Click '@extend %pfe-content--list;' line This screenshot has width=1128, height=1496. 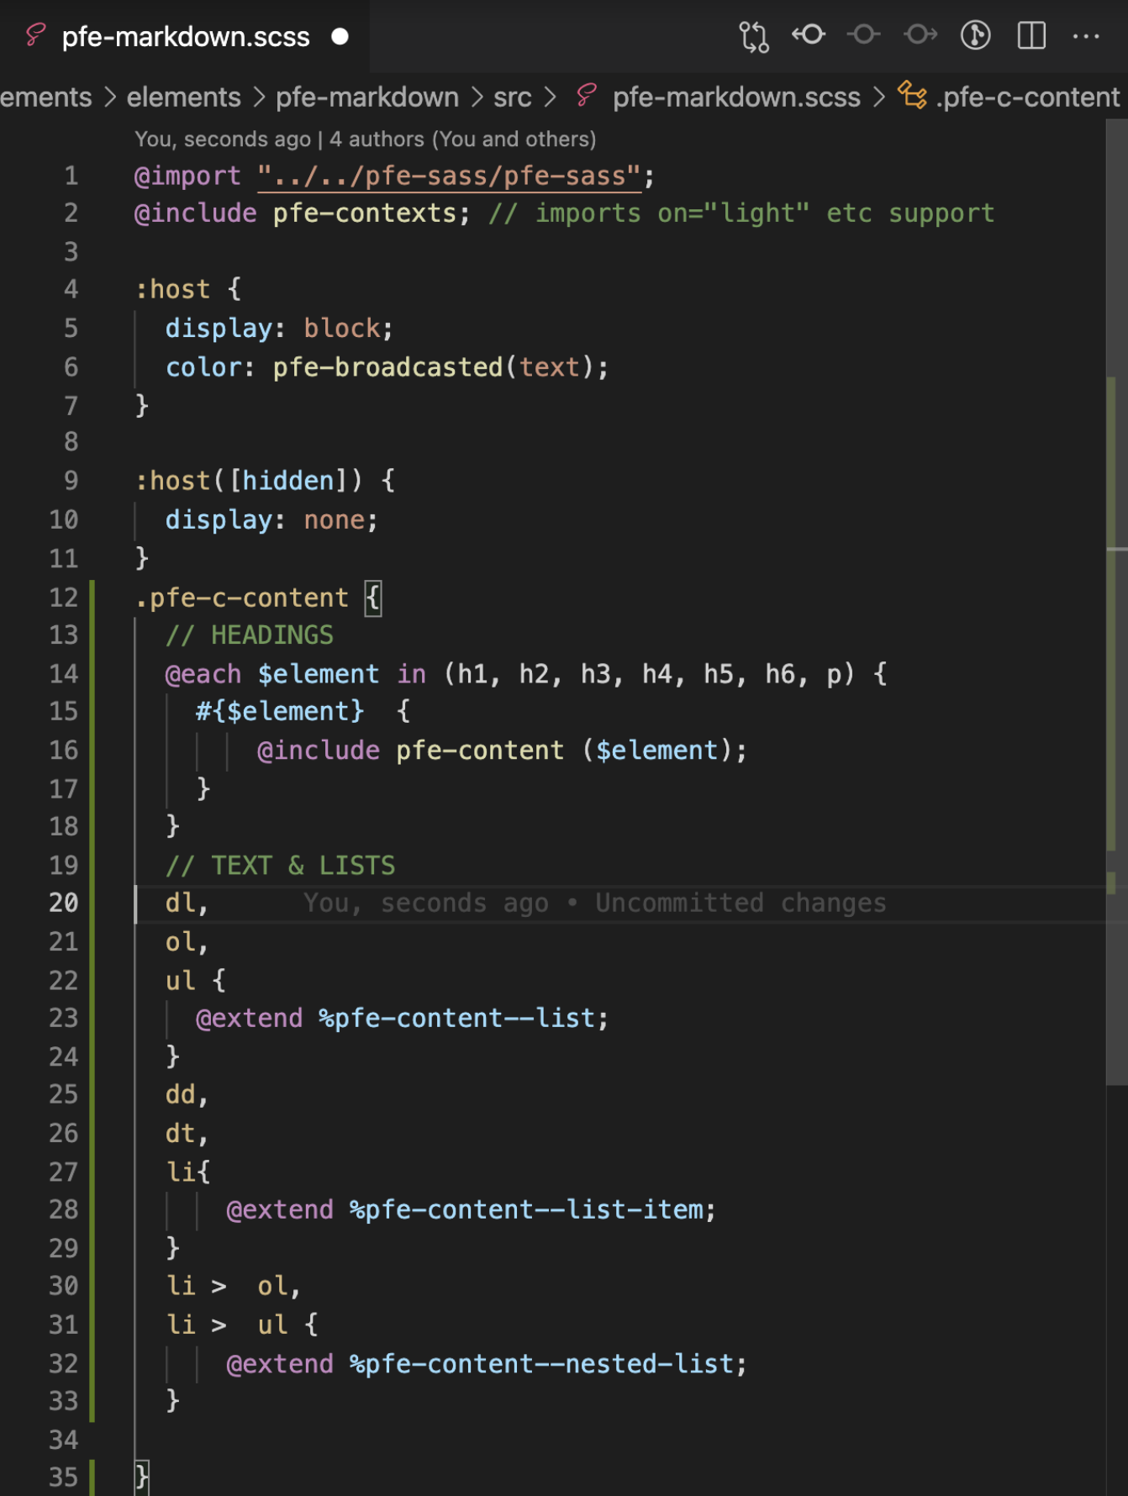pos(402,1018)
